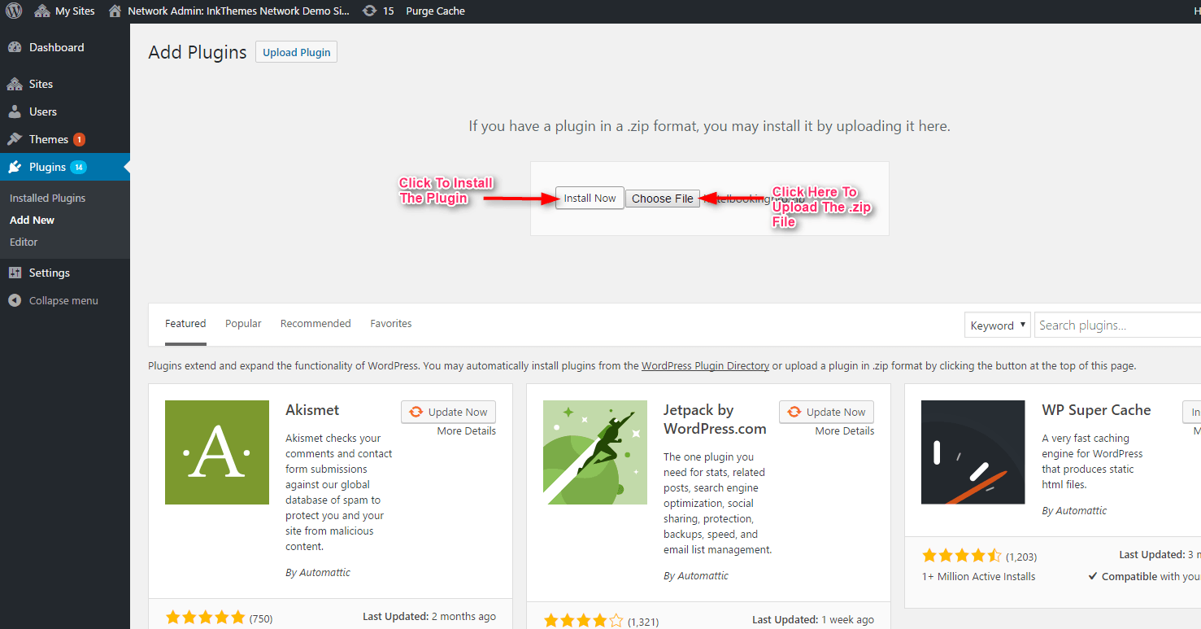1201x629 pixels.
Task: Open WordPress Plugin Directory link
Action: [705, 366]
